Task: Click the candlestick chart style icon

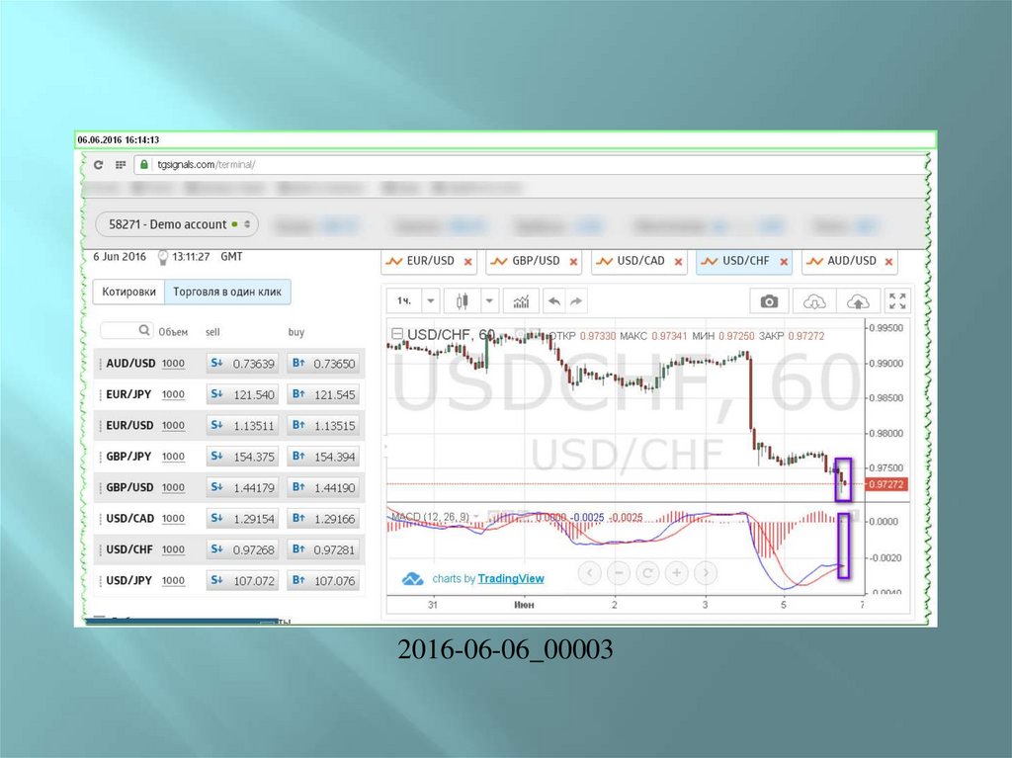Action: pos(463,300)
